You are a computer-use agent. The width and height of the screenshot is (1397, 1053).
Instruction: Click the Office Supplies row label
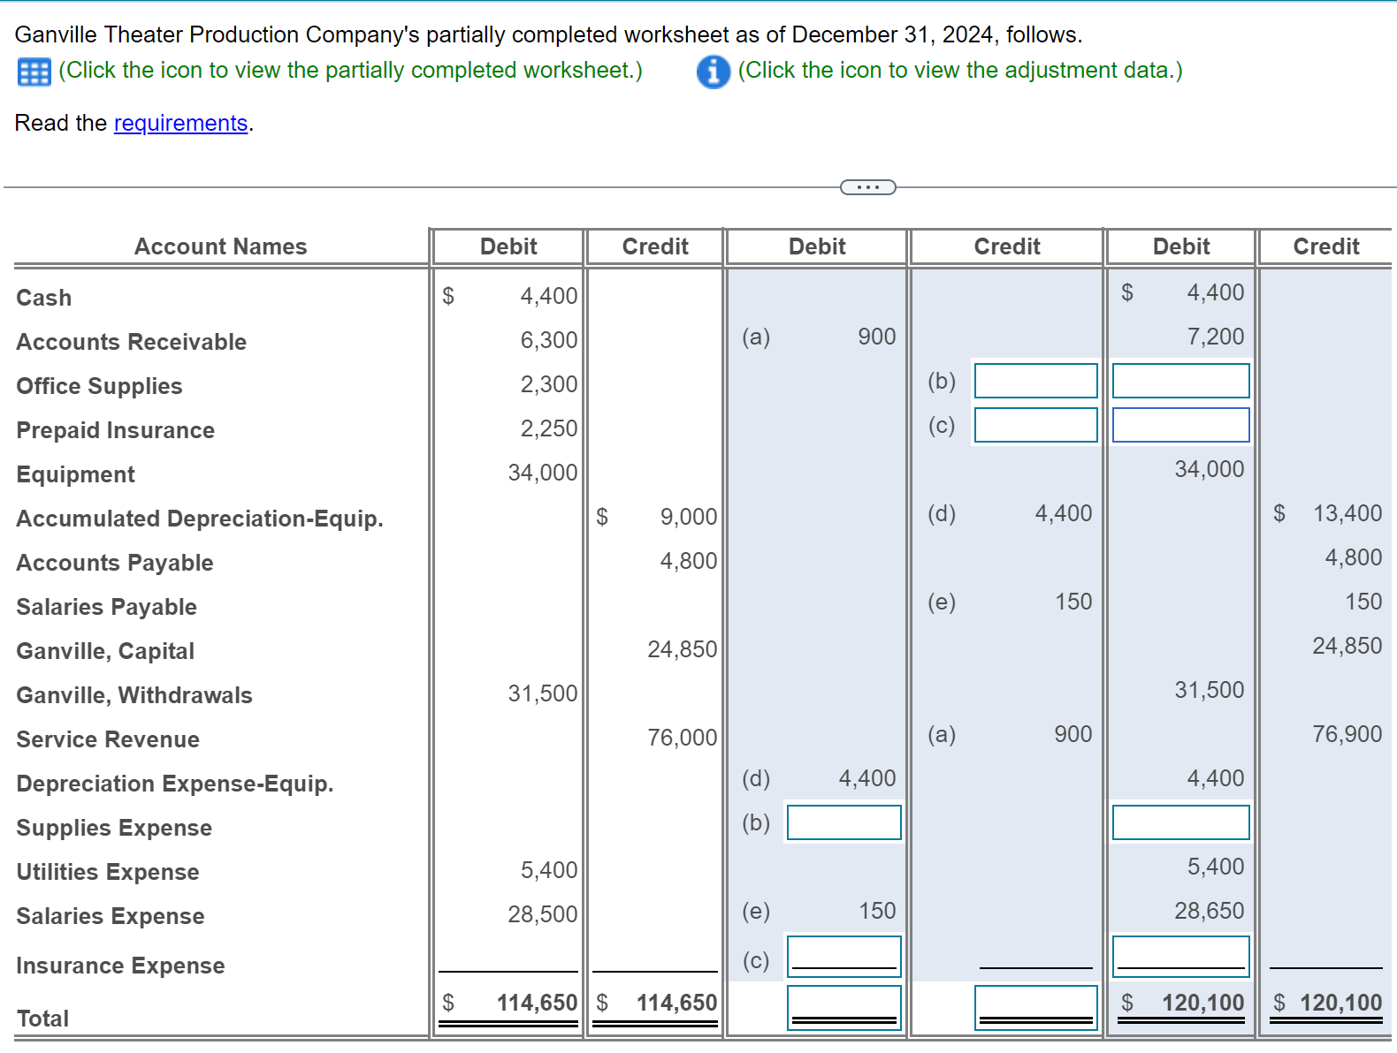pyautogui.click(x=99, y=386)
